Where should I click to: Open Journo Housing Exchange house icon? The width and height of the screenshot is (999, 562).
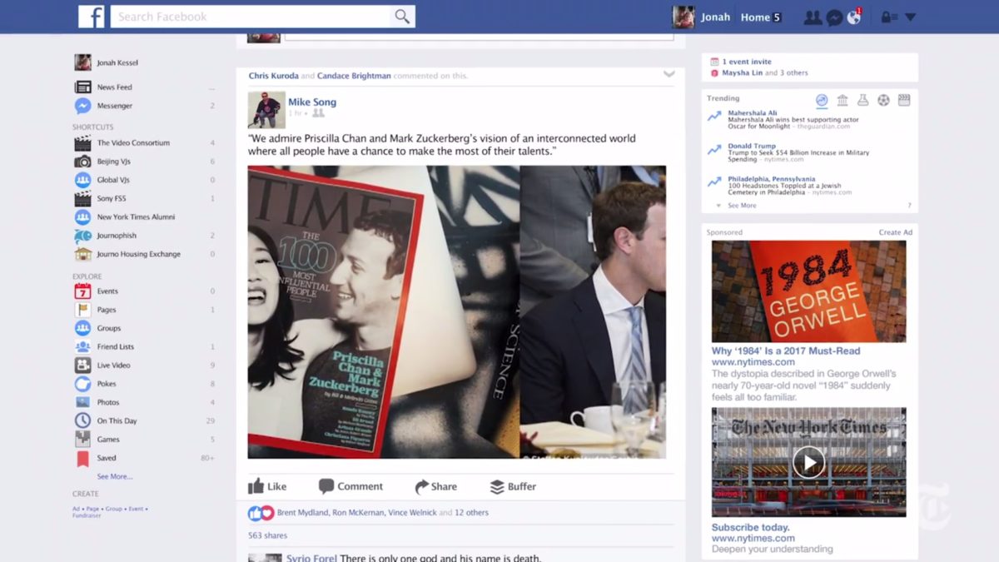point(82,254)
